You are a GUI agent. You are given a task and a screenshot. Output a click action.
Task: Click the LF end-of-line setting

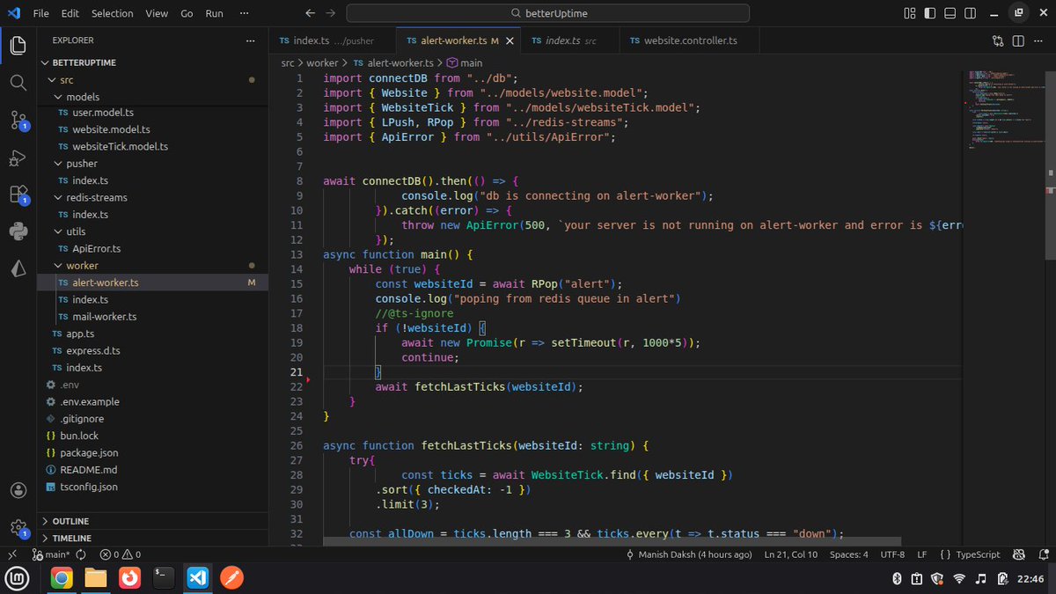(922, 554)
